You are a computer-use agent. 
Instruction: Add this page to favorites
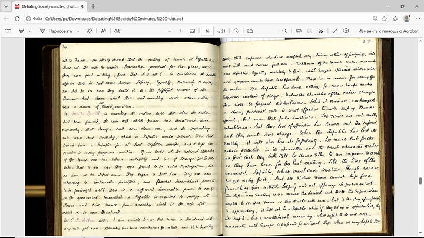coord(384,19)
